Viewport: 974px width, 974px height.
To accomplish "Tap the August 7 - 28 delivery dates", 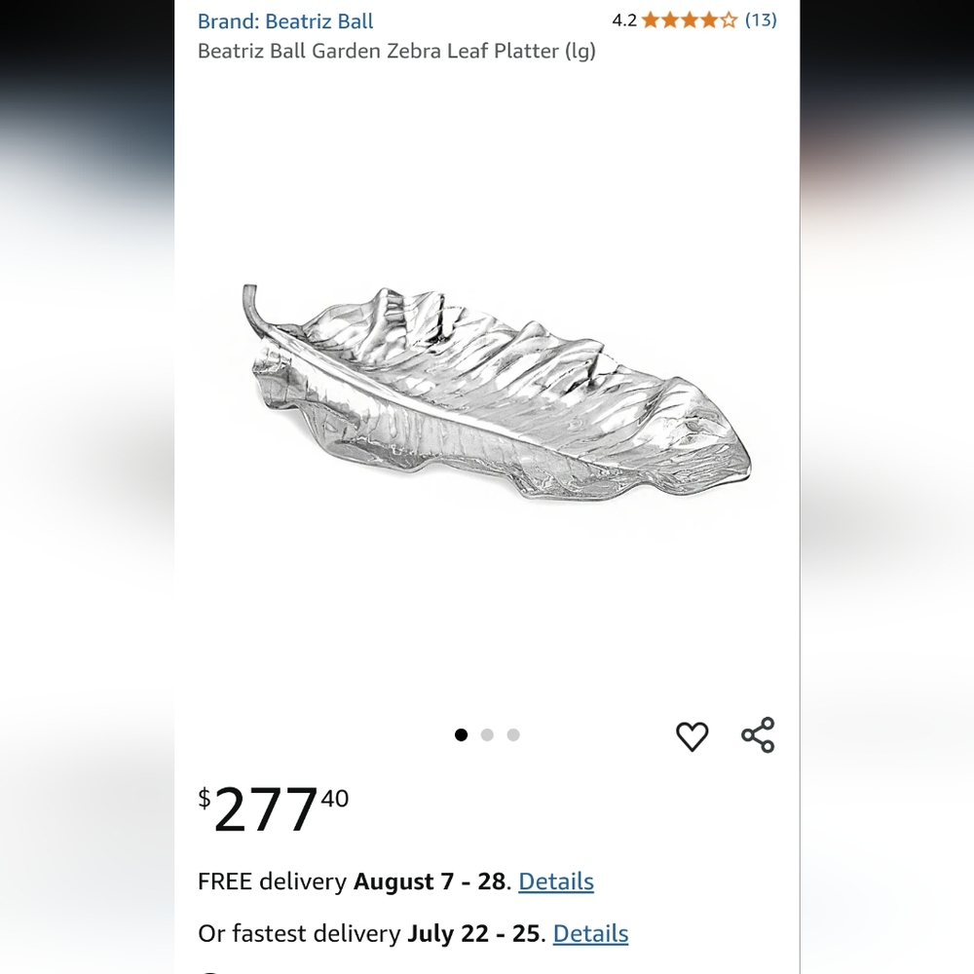I will 430,881.
